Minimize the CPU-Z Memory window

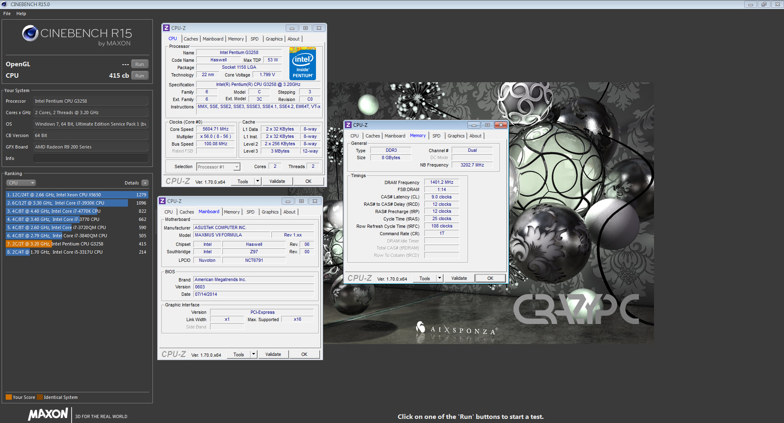tap(474, 125)
